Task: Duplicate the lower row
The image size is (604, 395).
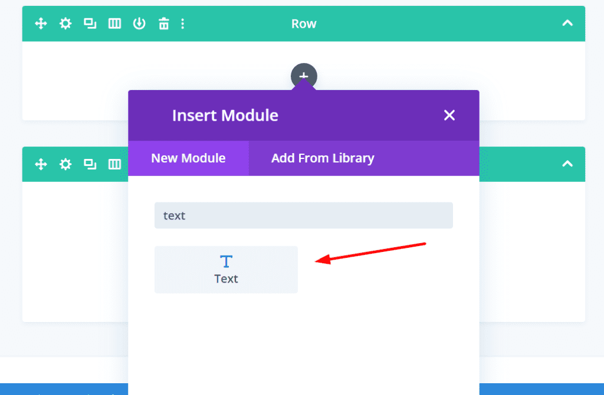Action: 90,164
